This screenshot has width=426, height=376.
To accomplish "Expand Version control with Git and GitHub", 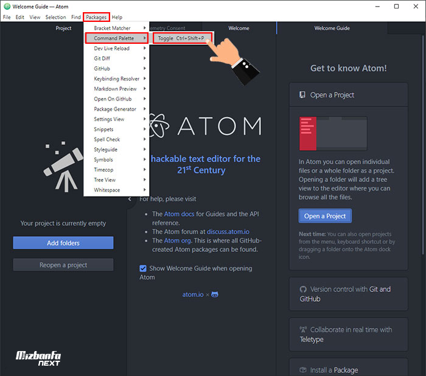I will tap(349, 294).
